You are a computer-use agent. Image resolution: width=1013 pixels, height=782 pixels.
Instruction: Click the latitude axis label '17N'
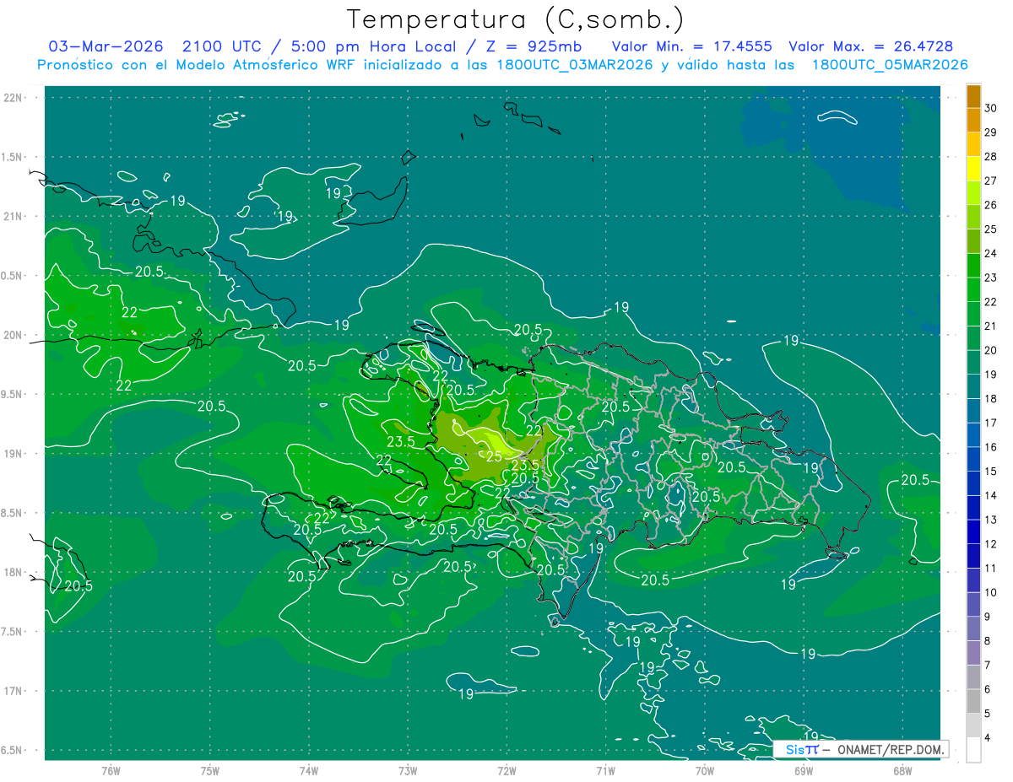pyautogui.click(x=14, y=692)
